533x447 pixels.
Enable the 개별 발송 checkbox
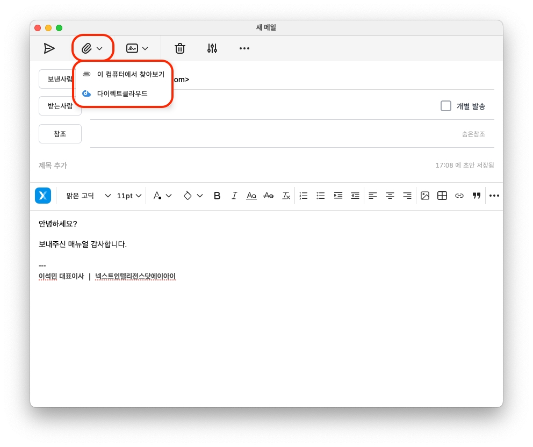pyautogui.click(x=446, y=106)
